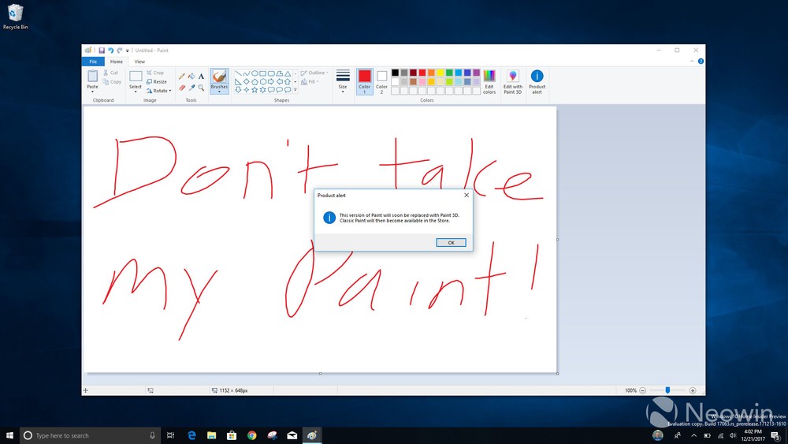This screenshot has height=444, width=788.
Task: Open the Windows Start menu
Action: pyautogui.click(x=9, y=435)
